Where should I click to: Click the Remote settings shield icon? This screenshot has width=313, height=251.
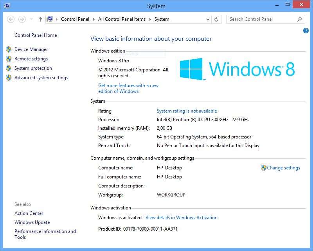9,59
